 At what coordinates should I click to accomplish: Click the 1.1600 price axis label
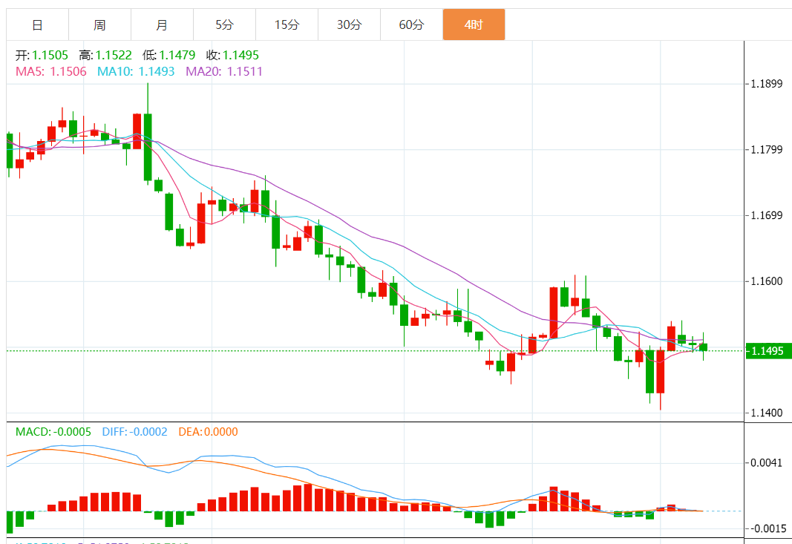click(x=766, y=281)
